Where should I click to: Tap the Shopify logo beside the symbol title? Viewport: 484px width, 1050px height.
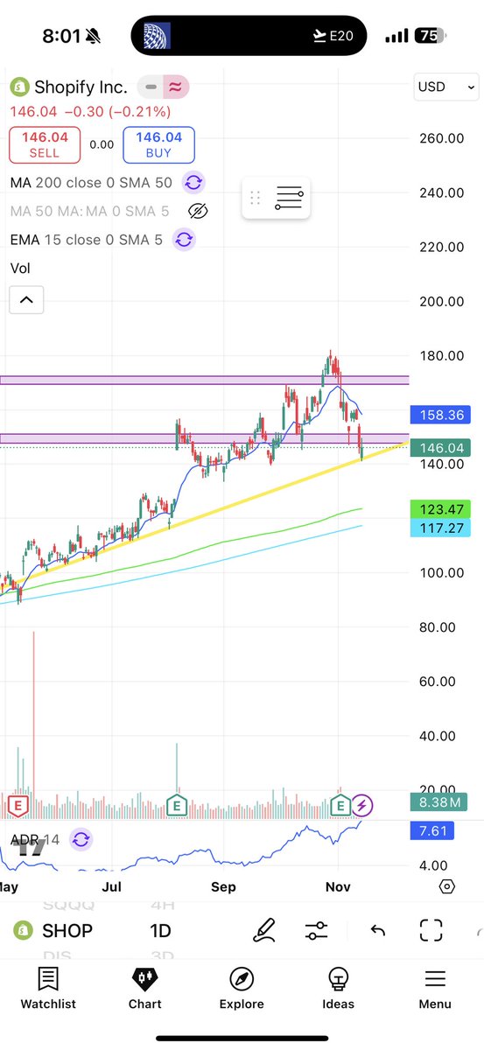tap(18, 87)
